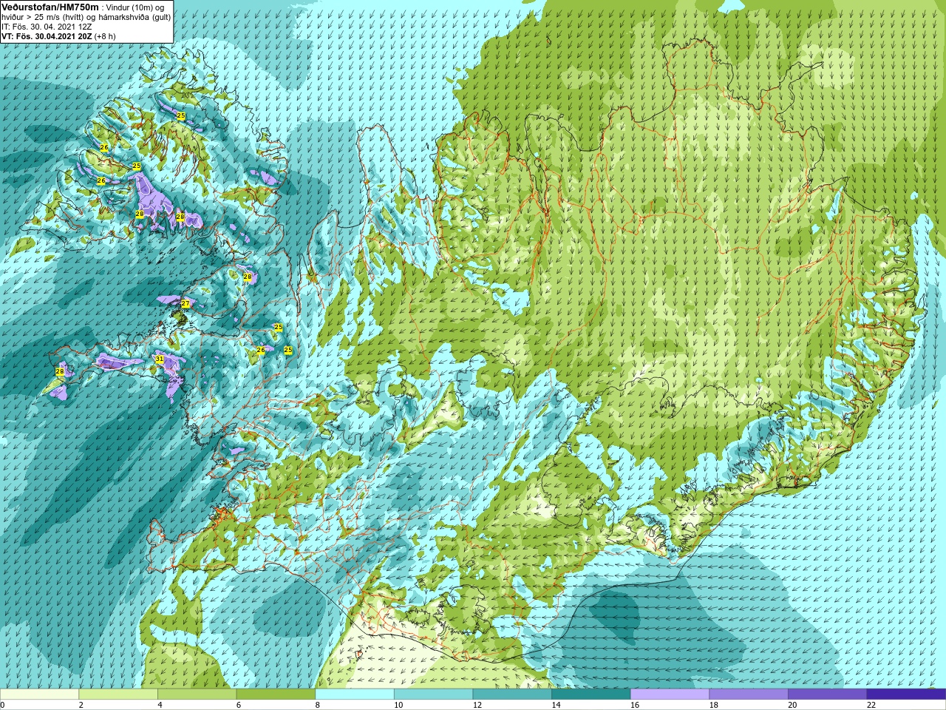Viewport: 946px width, 710px height.
Task: Select the 18–20 m/s purple legend swatch
Action: click(x=748, y=694)
